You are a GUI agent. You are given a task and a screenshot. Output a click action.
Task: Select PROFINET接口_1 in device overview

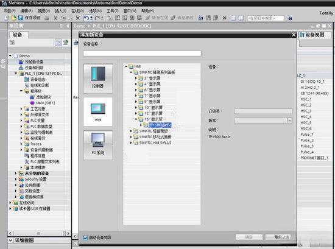tap(314, 158)
